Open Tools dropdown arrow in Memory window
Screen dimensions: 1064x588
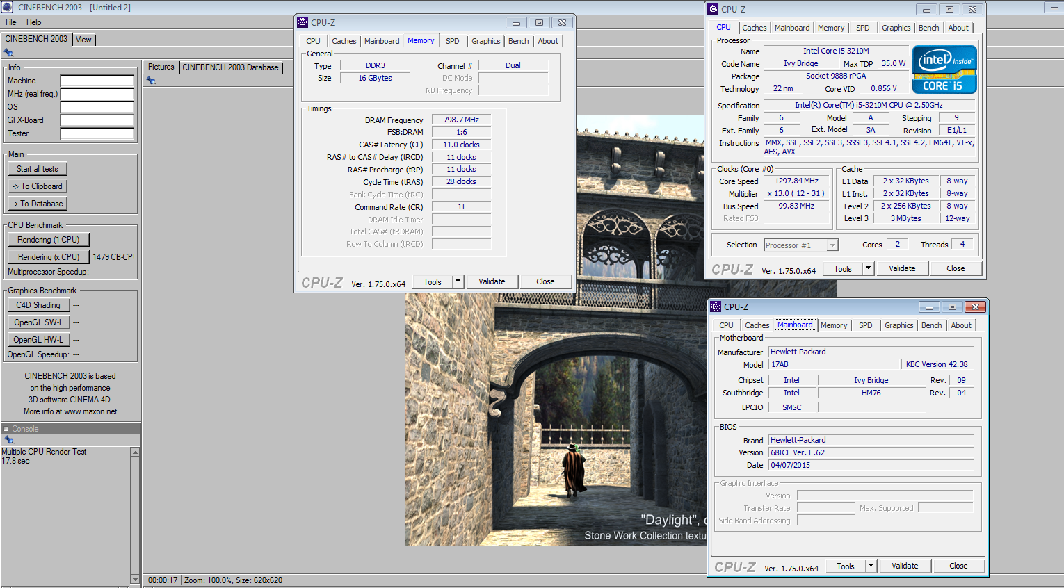click(x=458, y=281)
